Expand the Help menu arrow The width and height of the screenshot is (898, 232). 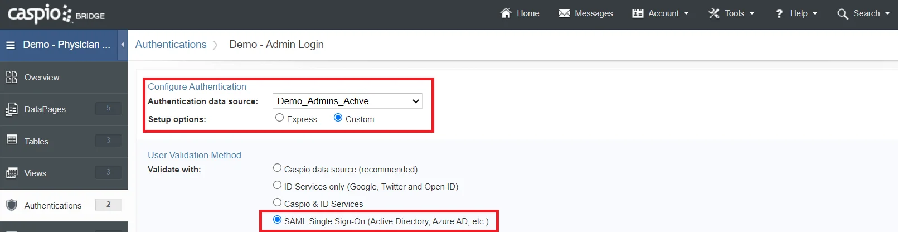814,13
